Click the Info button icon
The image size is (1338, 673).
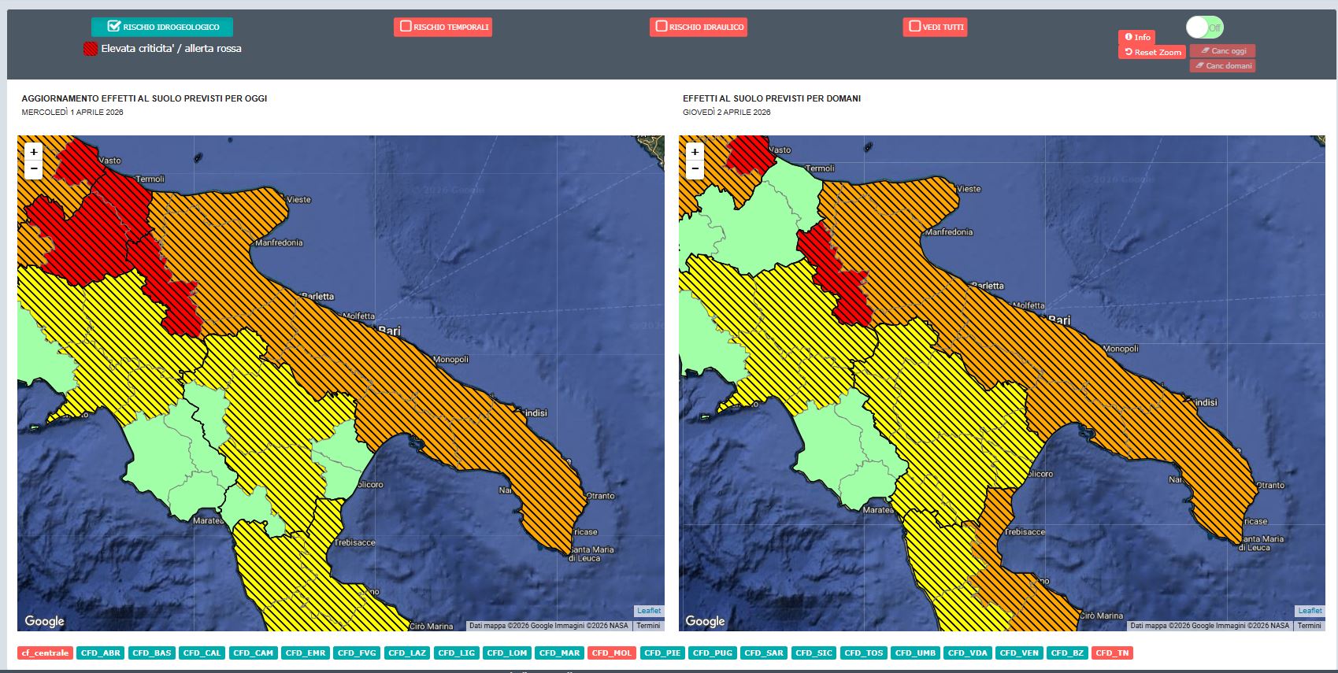click(1129, 37)
